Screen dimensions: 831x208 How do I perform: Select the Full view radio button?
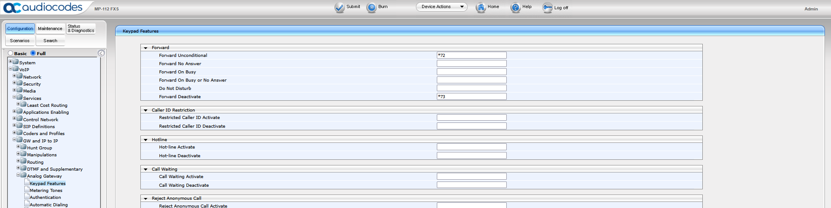(x=33, y=53)
